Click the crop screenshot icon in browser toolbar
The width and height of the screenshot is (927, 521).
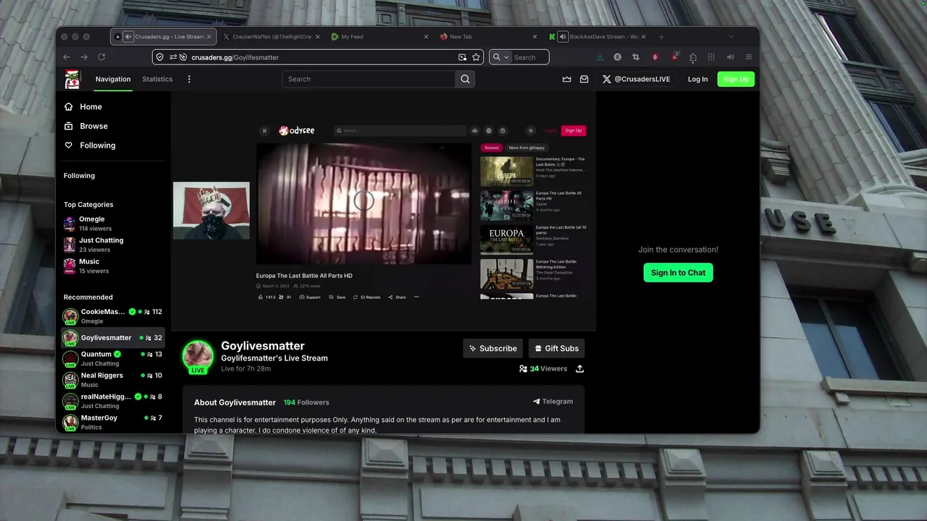[636, 57]
